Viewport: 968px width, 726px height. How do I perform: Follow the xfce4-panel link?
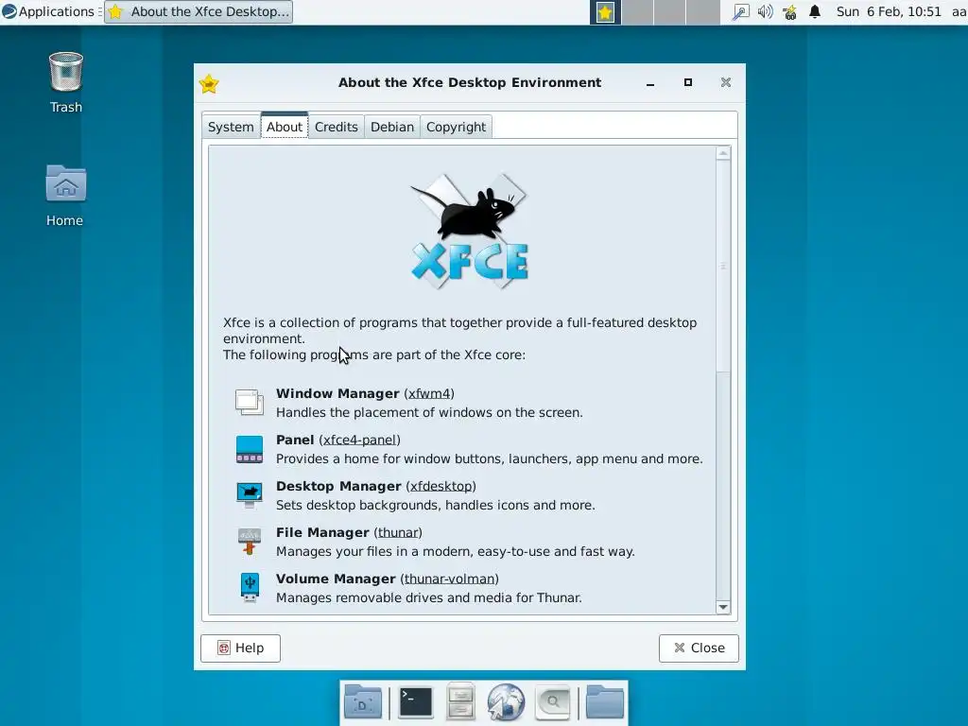[360, 441]
